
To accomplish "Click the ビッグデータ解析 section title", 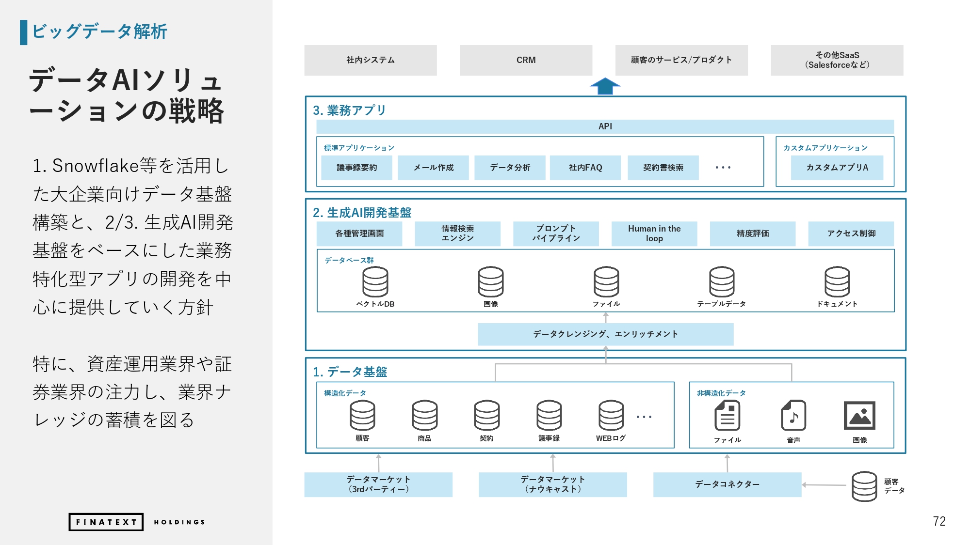I will (99, 31).
